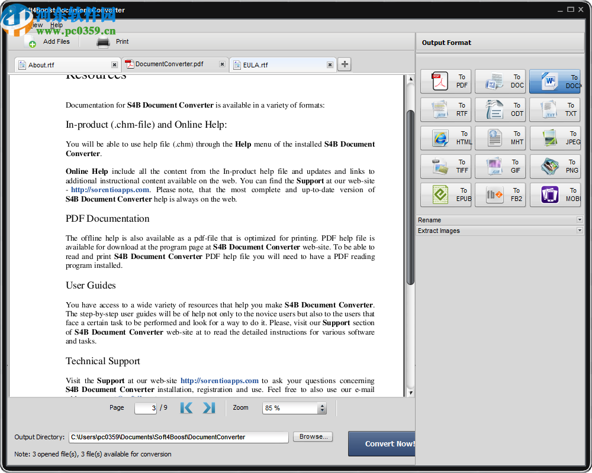Jump to the last page
This screenshot has width=592, height=473.
(208, 407)
